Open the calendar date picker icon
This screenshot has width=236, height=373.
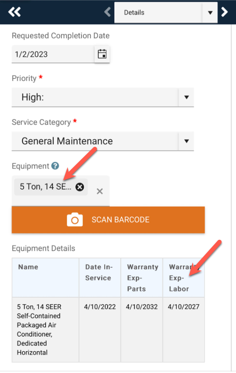102,54
